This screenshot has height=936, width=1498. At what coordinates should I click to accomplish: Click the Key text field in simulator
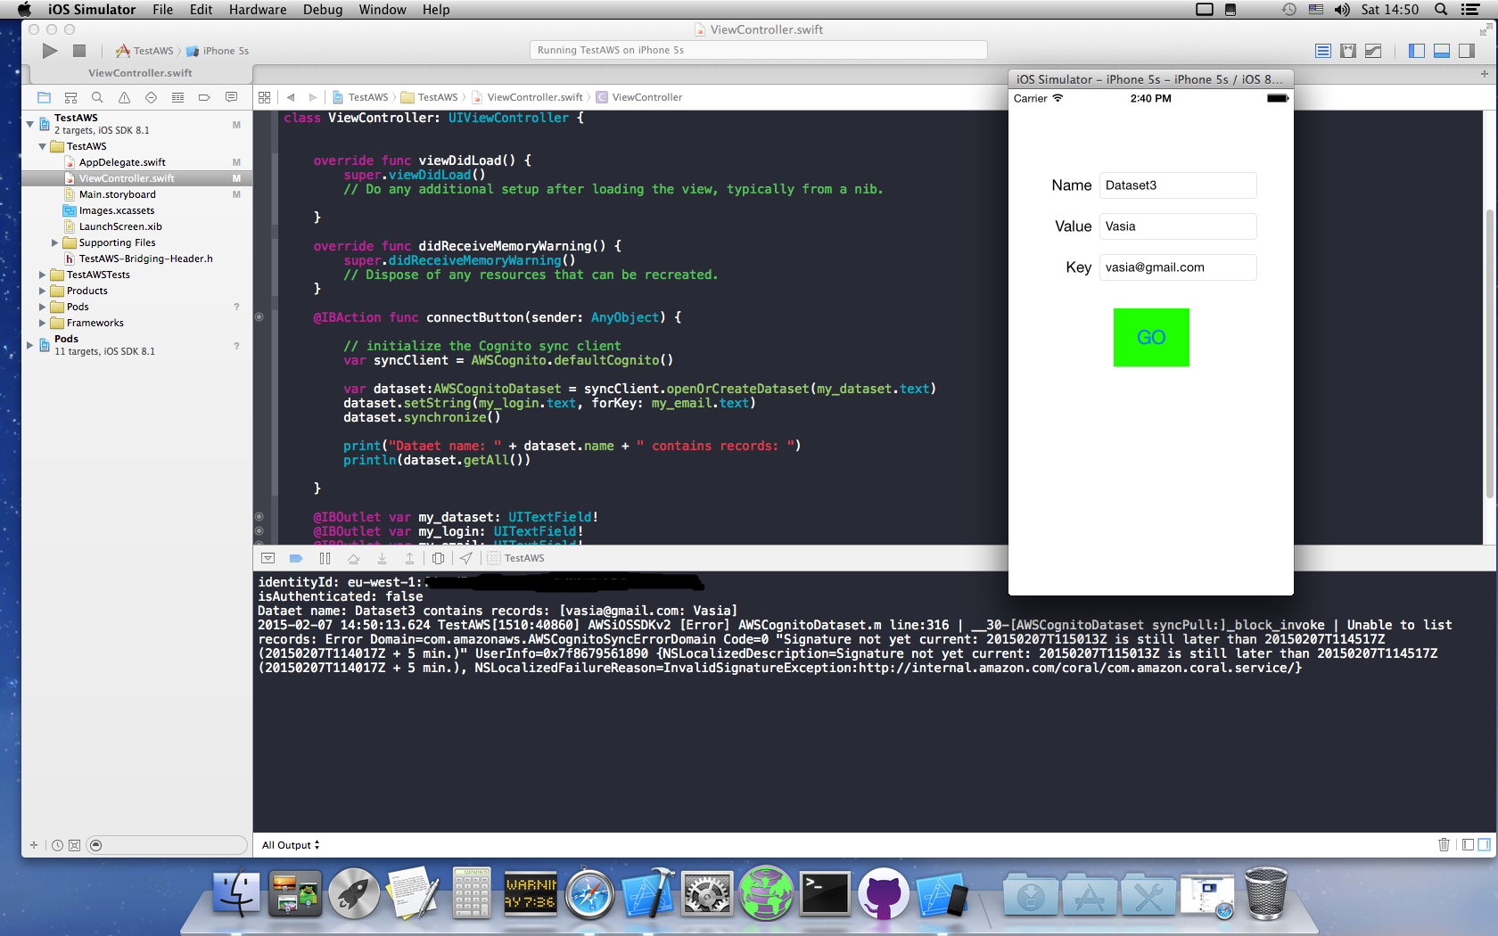[x=1178, y=267]
